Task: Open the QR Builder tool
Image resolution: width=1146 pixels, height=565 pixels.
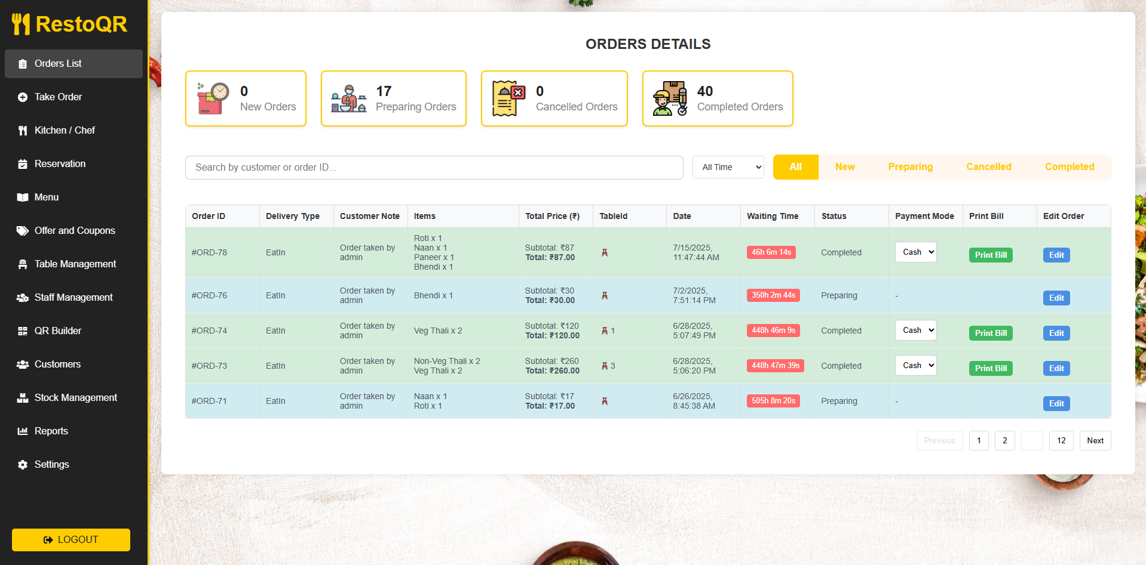Action: click(57, 331)
